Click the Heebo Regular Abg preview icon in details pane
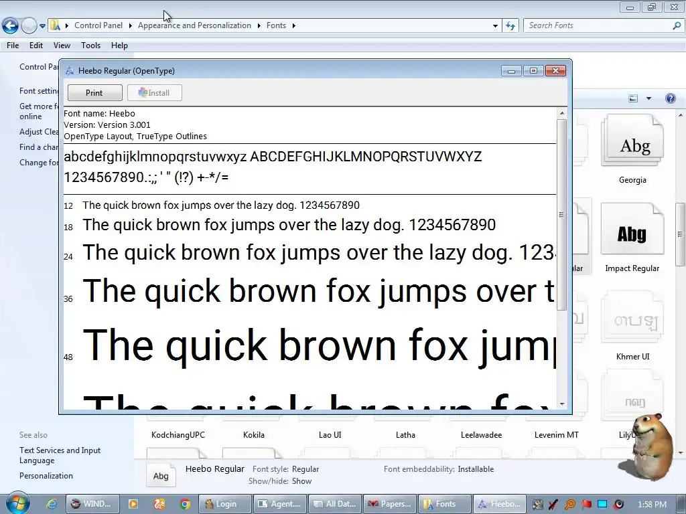 [x=161, y=476]
